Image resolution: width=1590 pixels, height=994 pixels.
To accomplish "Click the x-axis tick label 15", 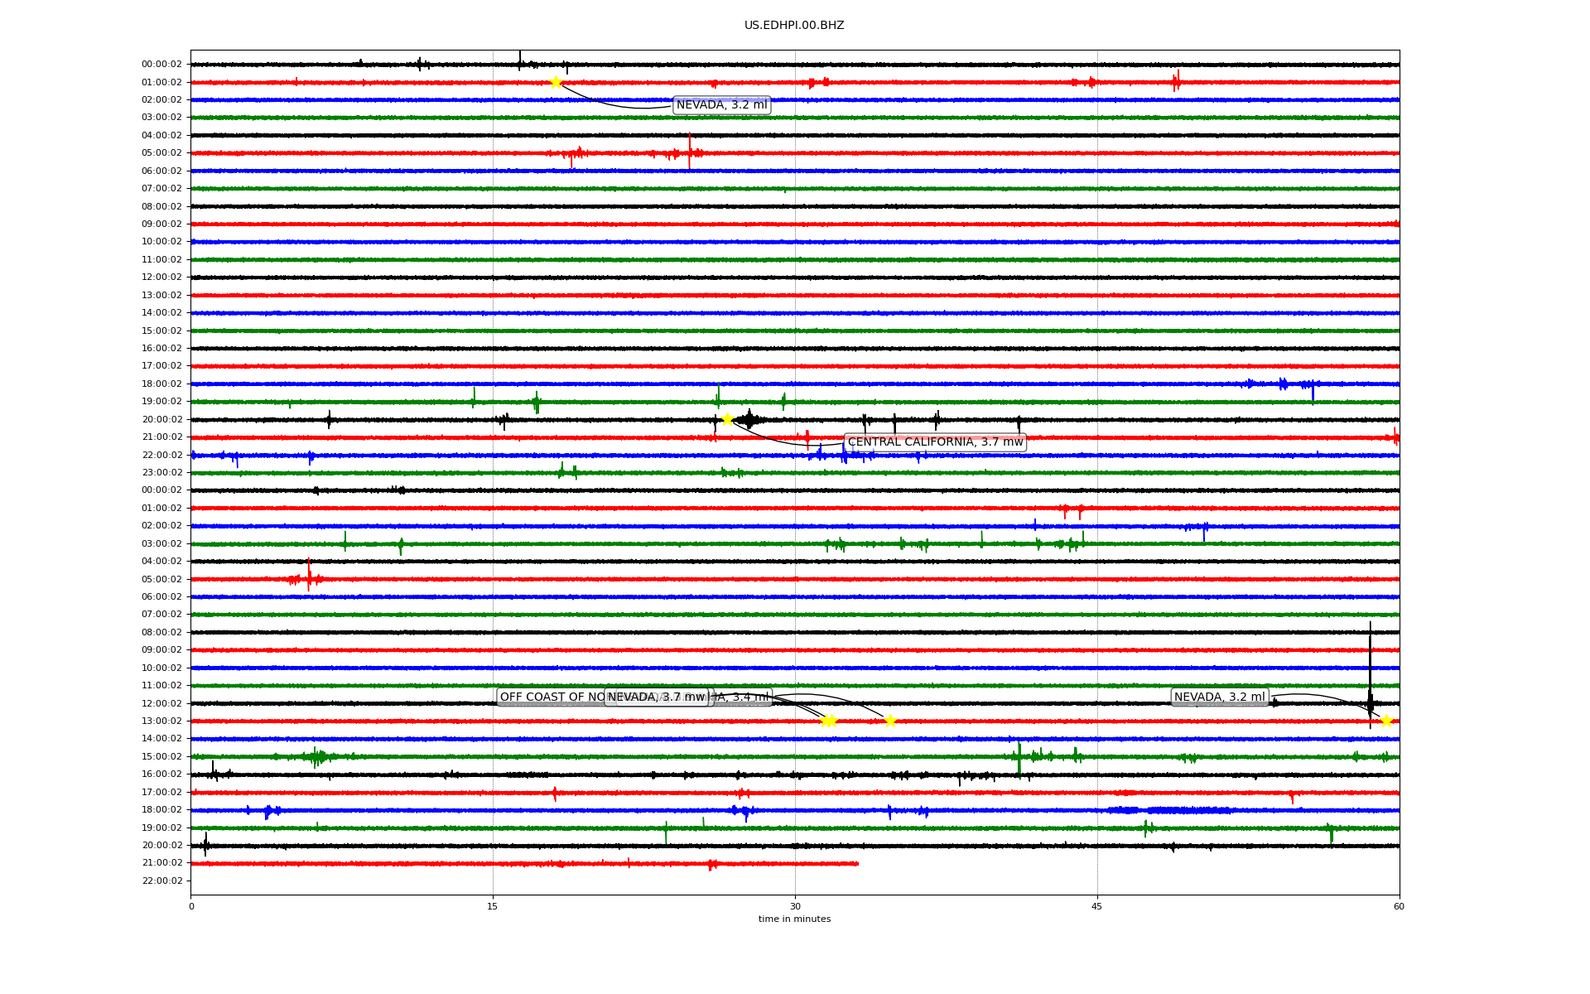I will (493, 906).
